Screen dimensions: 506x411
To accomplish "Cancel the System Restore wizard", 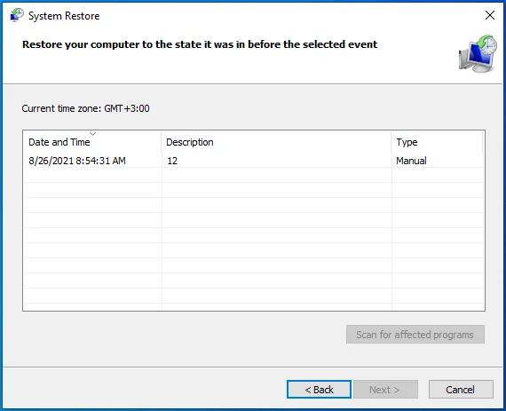I will tap(461, 390).
